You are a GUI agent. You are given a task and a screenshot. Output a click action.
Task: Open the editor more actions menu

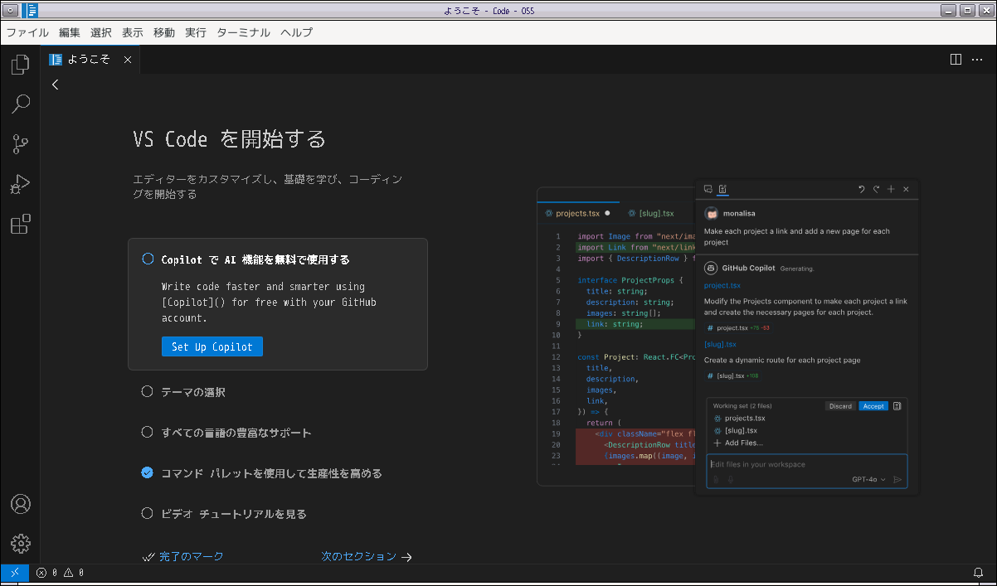979,60
